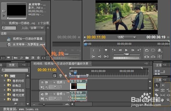Click the Lift button in Program monitor
The height and width of the screenshot is (111, 171).
[147, 56]
